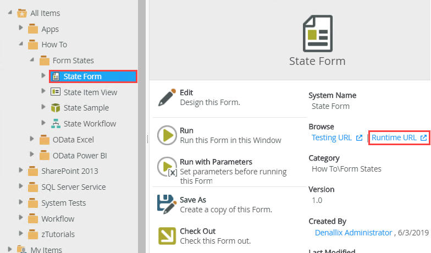Click the State Workflow diagram icon

point(56,123)
